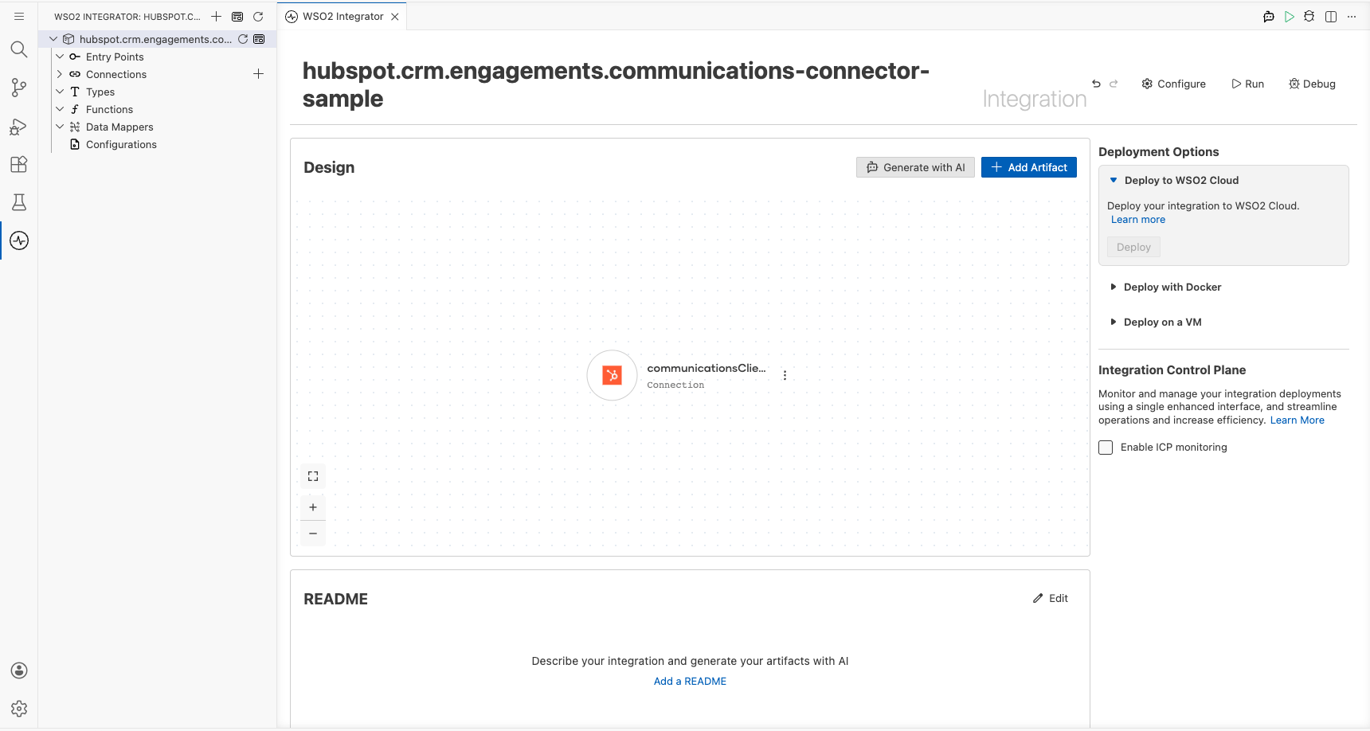The image size is (1370, 731).
Task: Click the refresh icon in sidebar header
Action: (x=258, y=16)
